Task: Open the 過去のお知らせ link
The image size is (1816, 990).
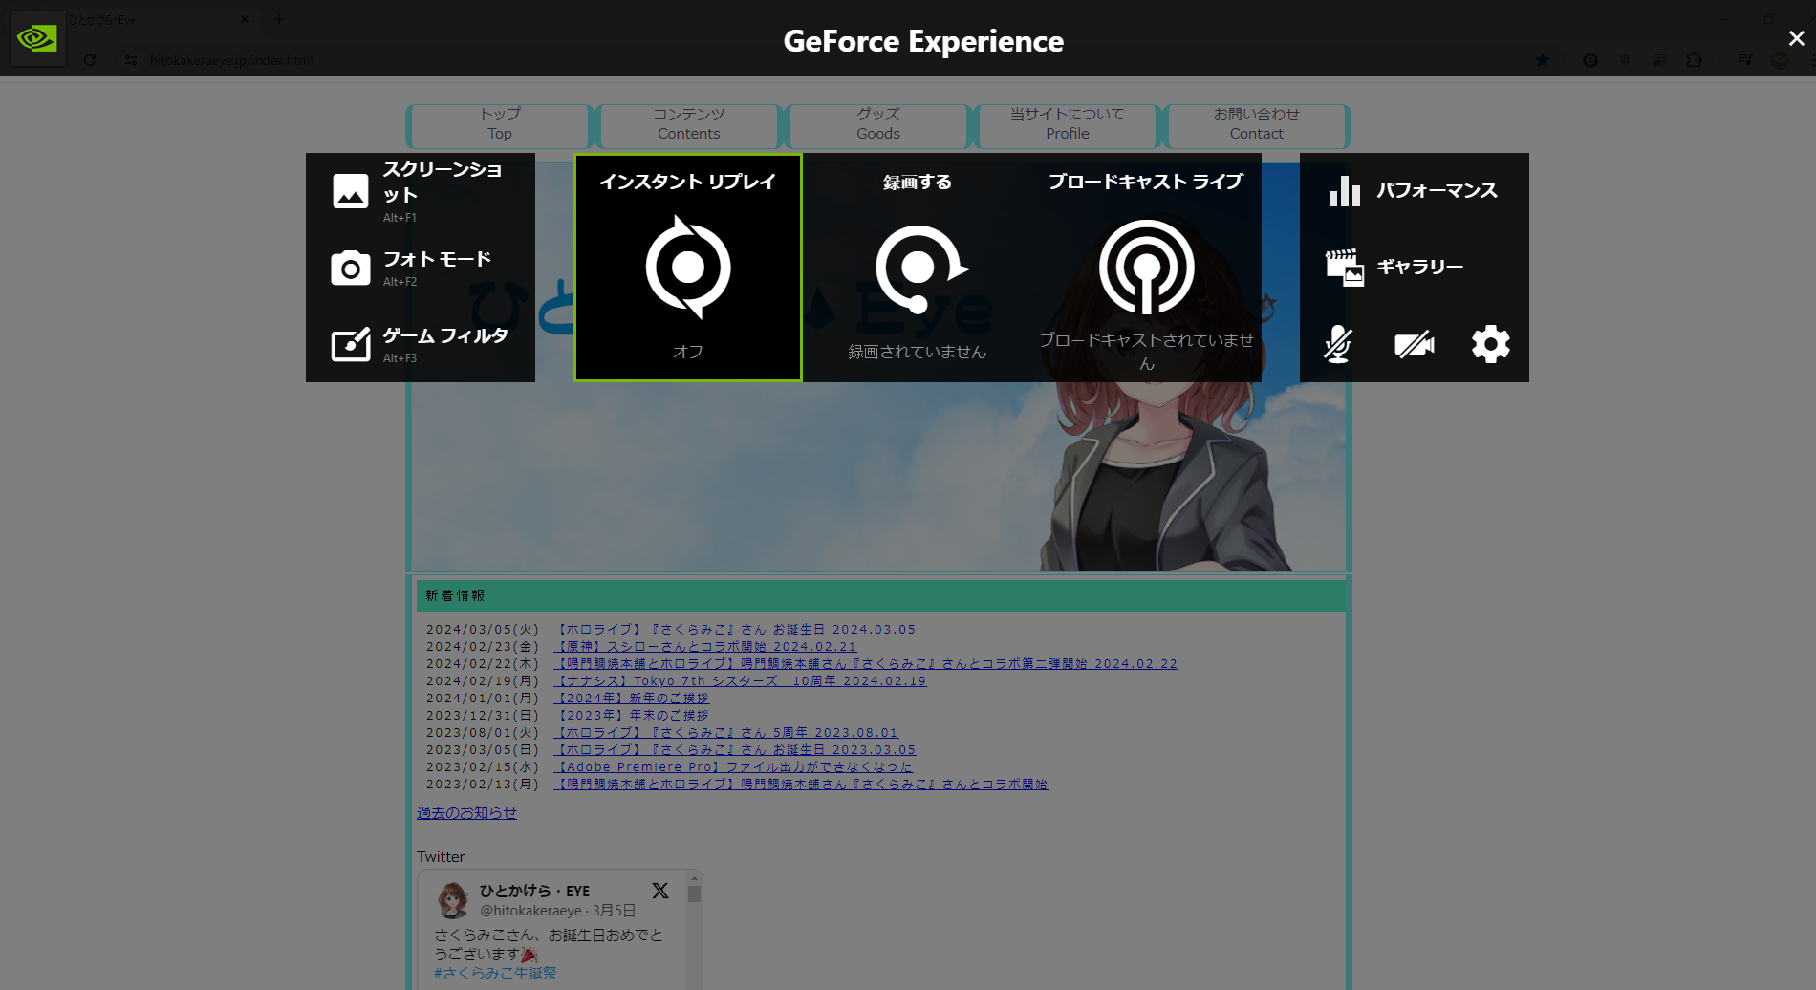Action: click(466, 813)
